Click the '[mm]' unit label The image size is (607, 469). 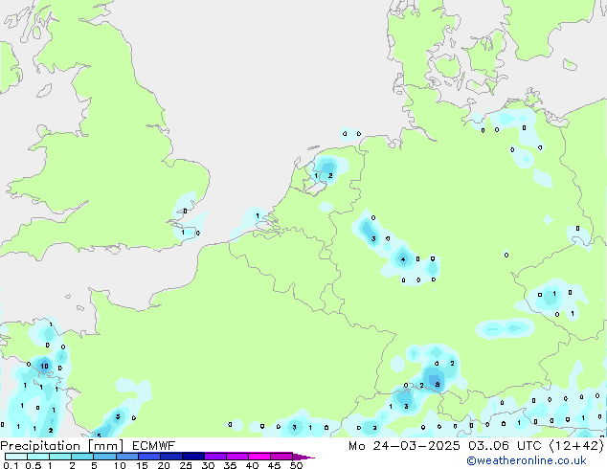point(105,446)
